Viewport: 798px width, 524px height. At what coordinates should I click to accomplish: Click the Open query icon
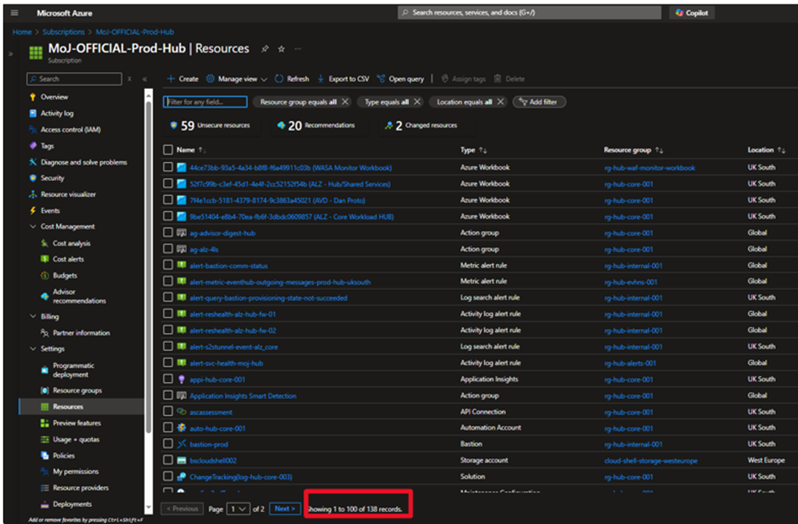coord(381,79)
